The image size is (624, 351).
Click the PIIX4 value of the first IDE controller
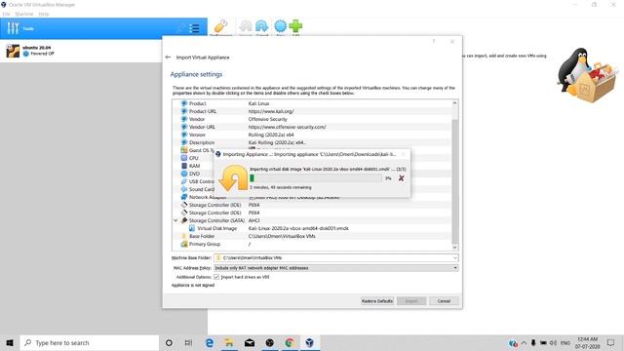[253, 205]
